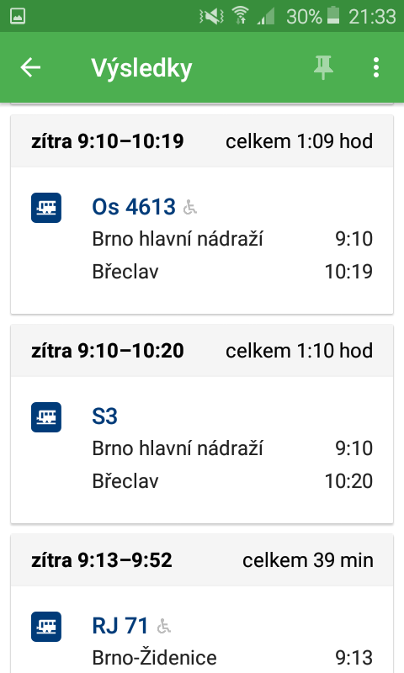The height and width of the screenshot is (673, 404).
Task: Tap the train icon beside Os 4613
Action: 46,208
